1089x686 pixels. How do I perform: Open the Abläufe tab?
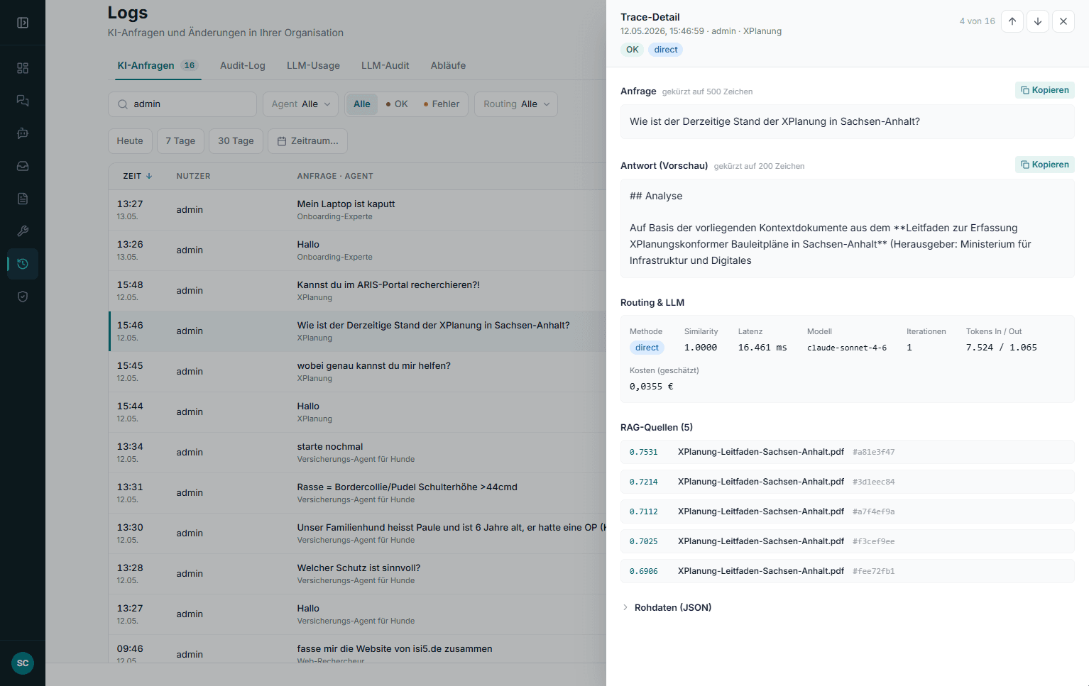[449, 65]
